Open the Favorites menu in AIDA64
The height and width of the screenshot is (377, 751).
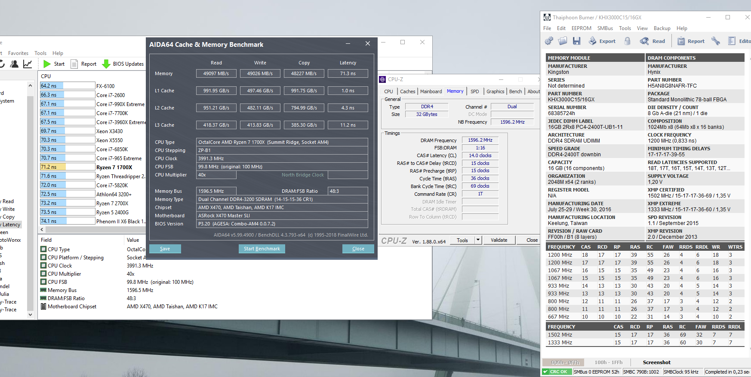(x=18, y=53)
